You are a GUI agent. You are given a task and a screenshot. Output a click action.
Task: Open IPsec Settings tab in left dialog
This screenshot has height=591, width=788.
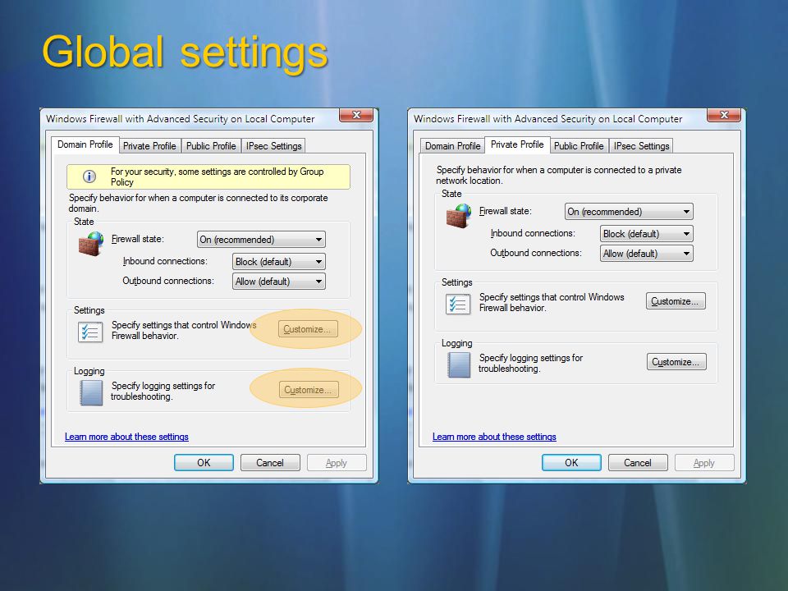pyautogui.click(x=274, y=146)
